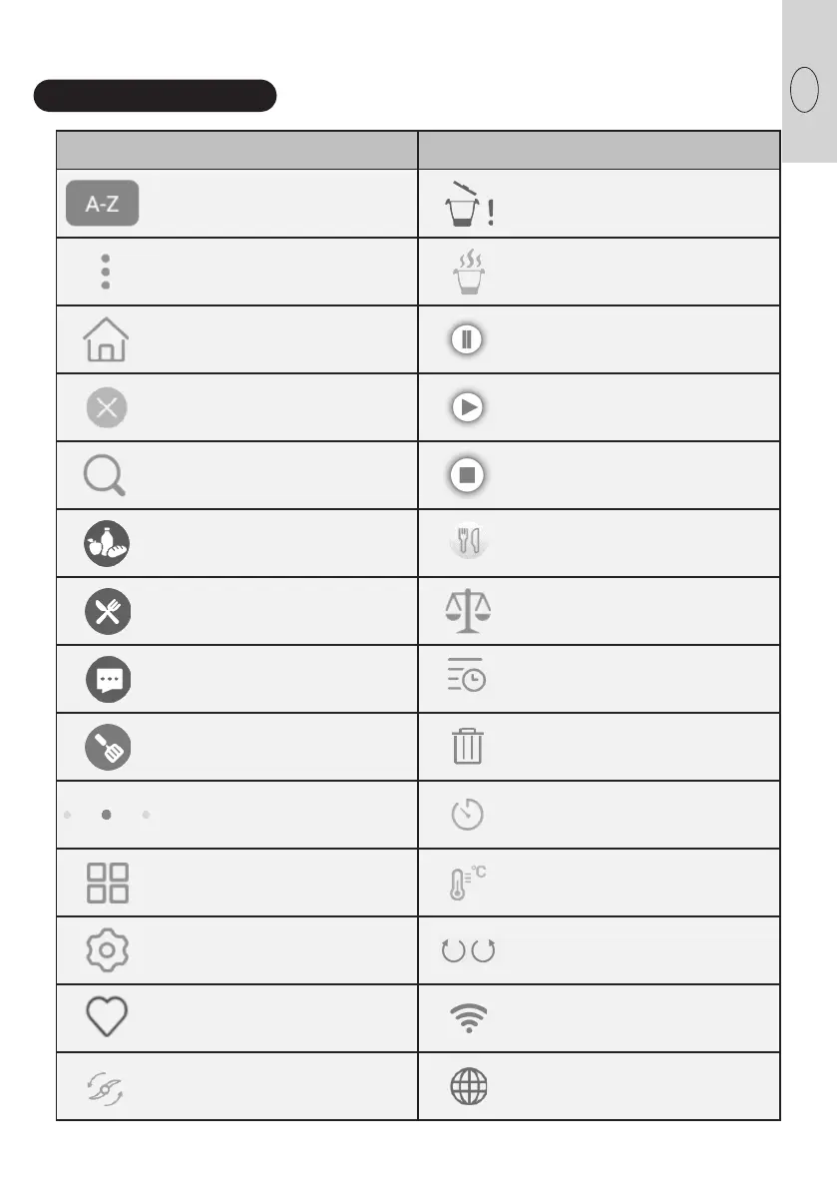Select the groceries ingredients icon

(108, 543)
